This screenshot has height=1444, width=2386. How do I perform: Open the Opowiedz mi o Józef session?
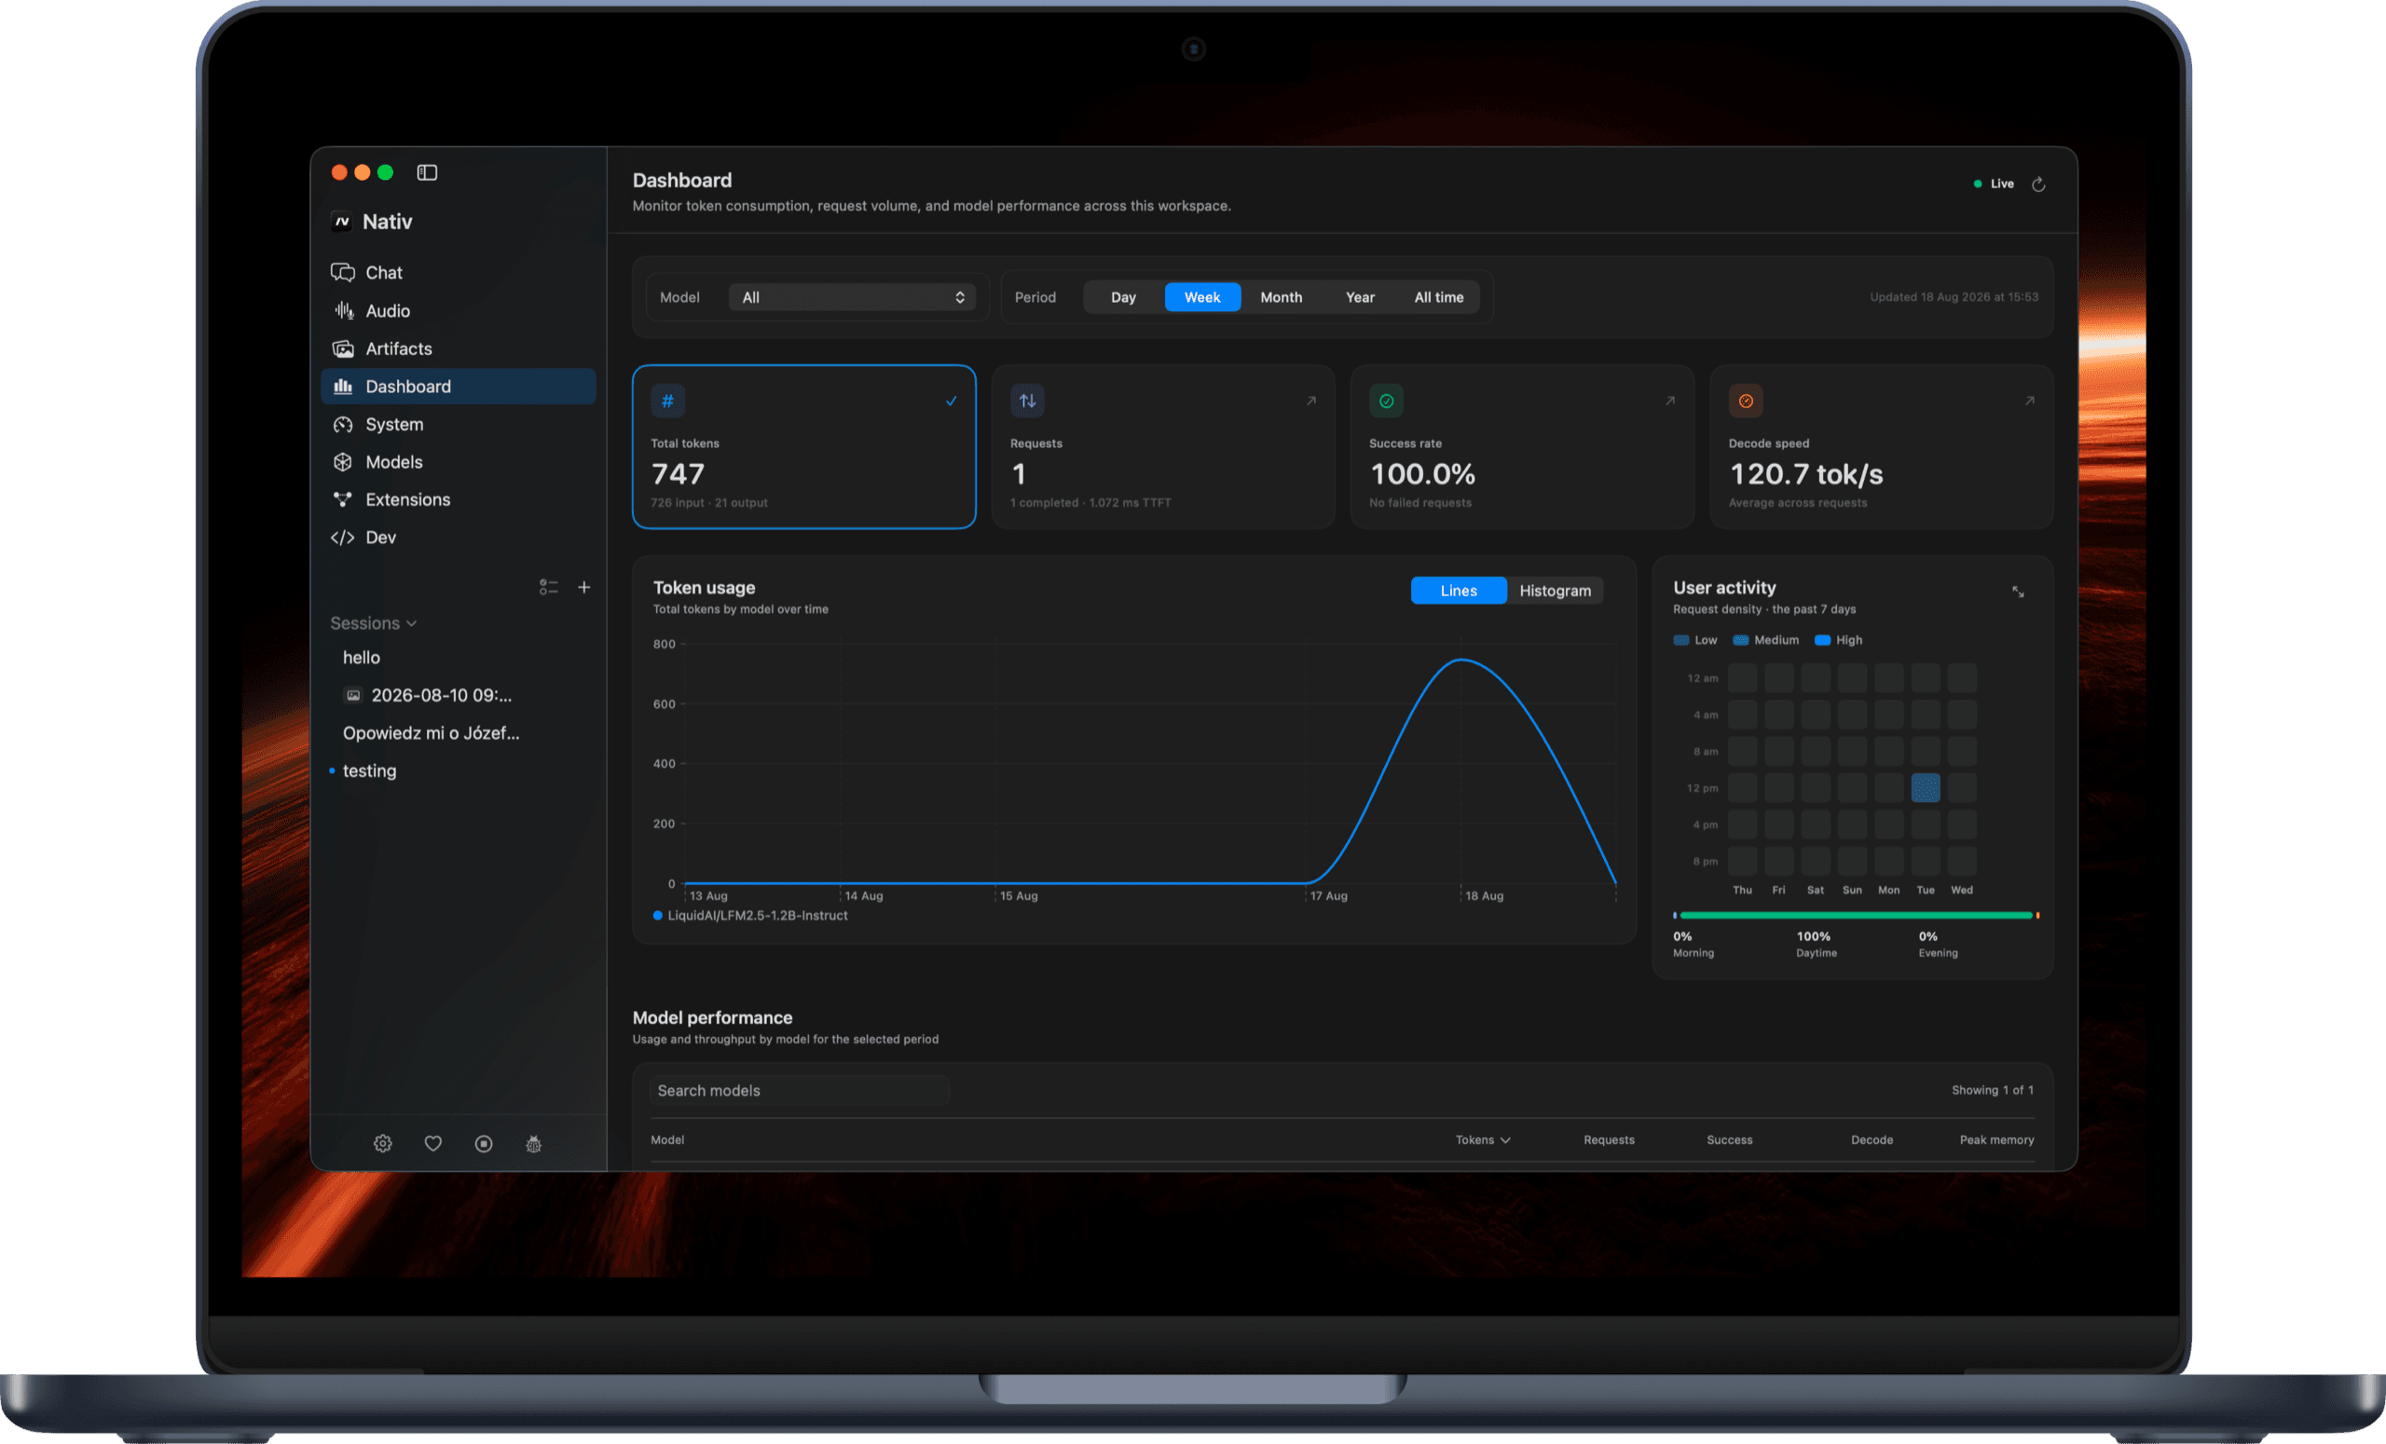(x=457, y=732)
